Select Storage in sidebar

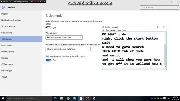pyautogui.click(x=21, y=58)
